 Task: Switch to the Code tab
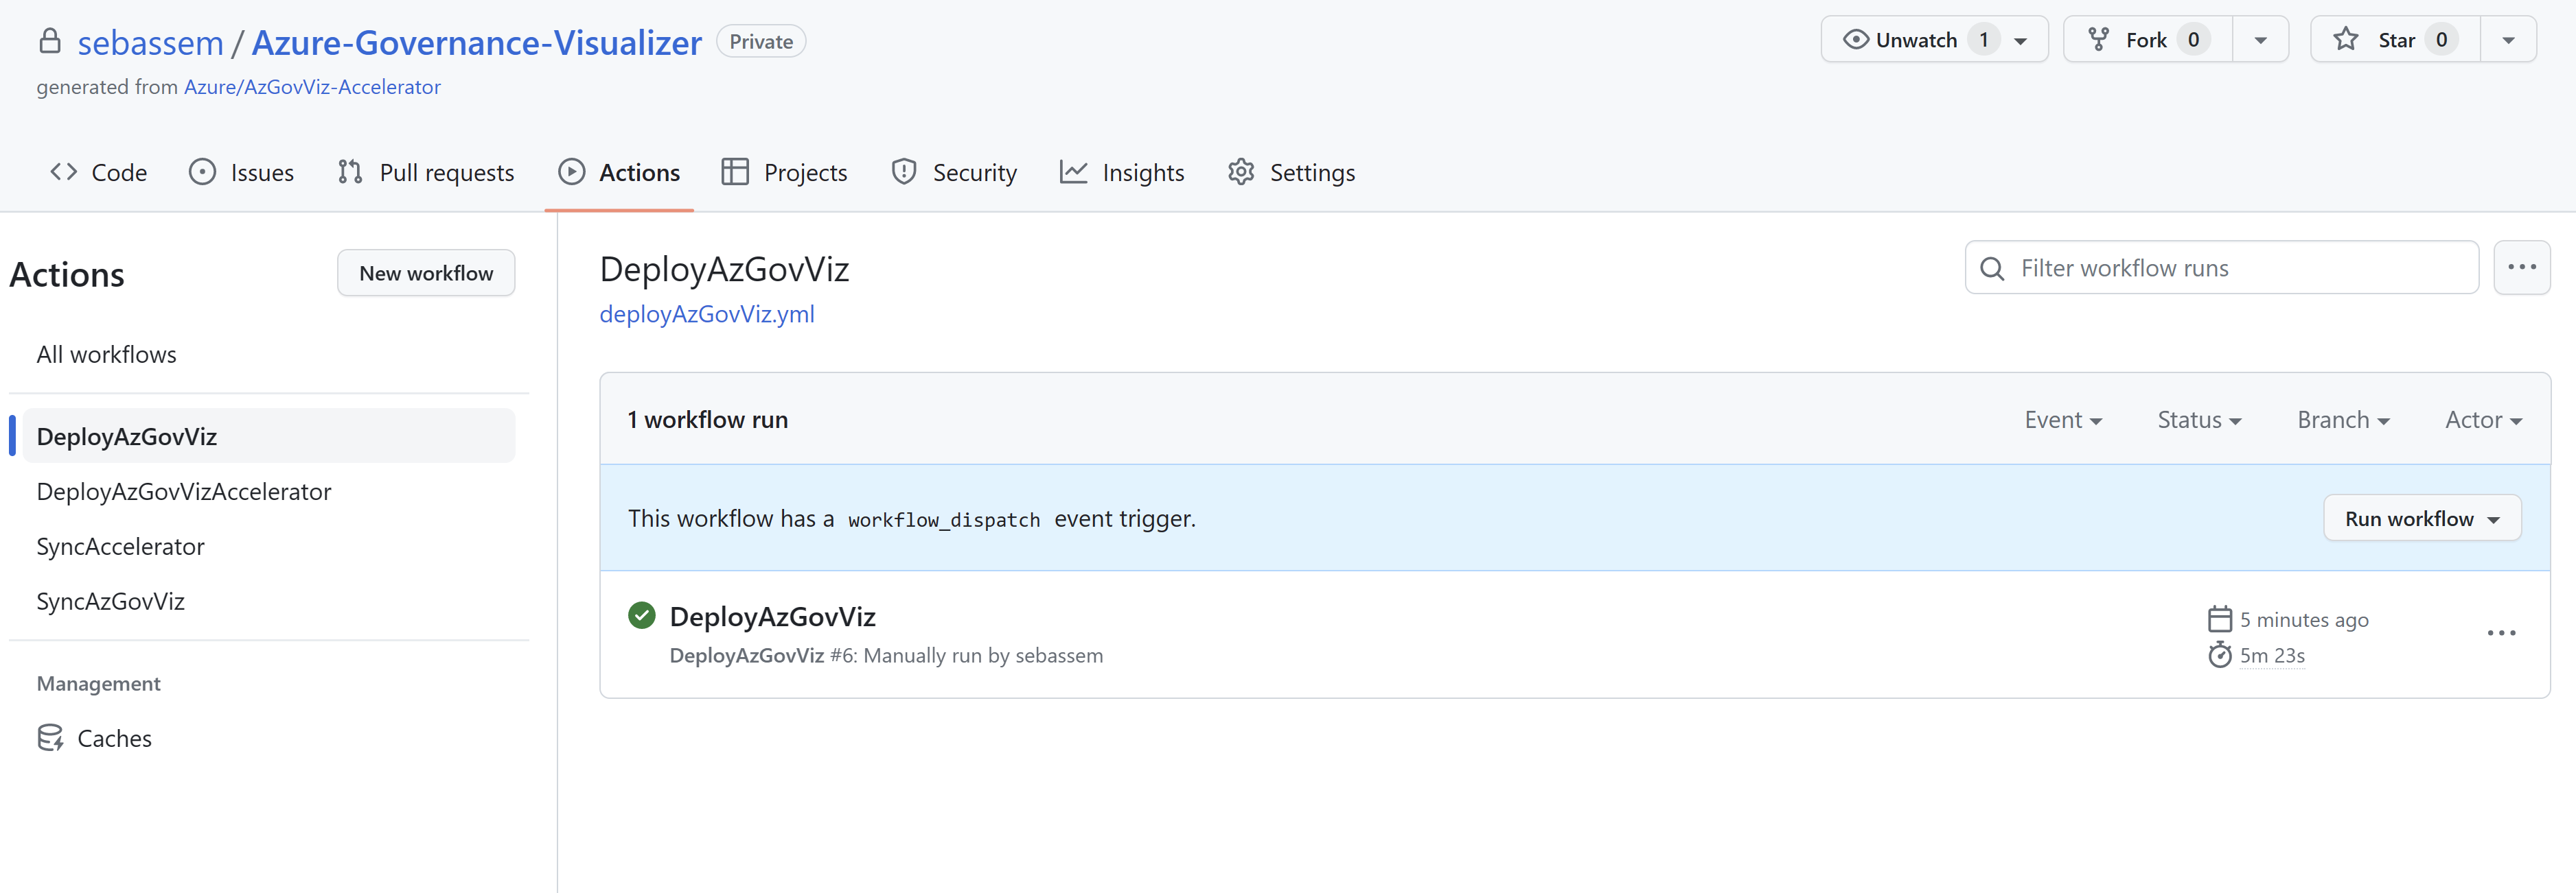[99, 171]
